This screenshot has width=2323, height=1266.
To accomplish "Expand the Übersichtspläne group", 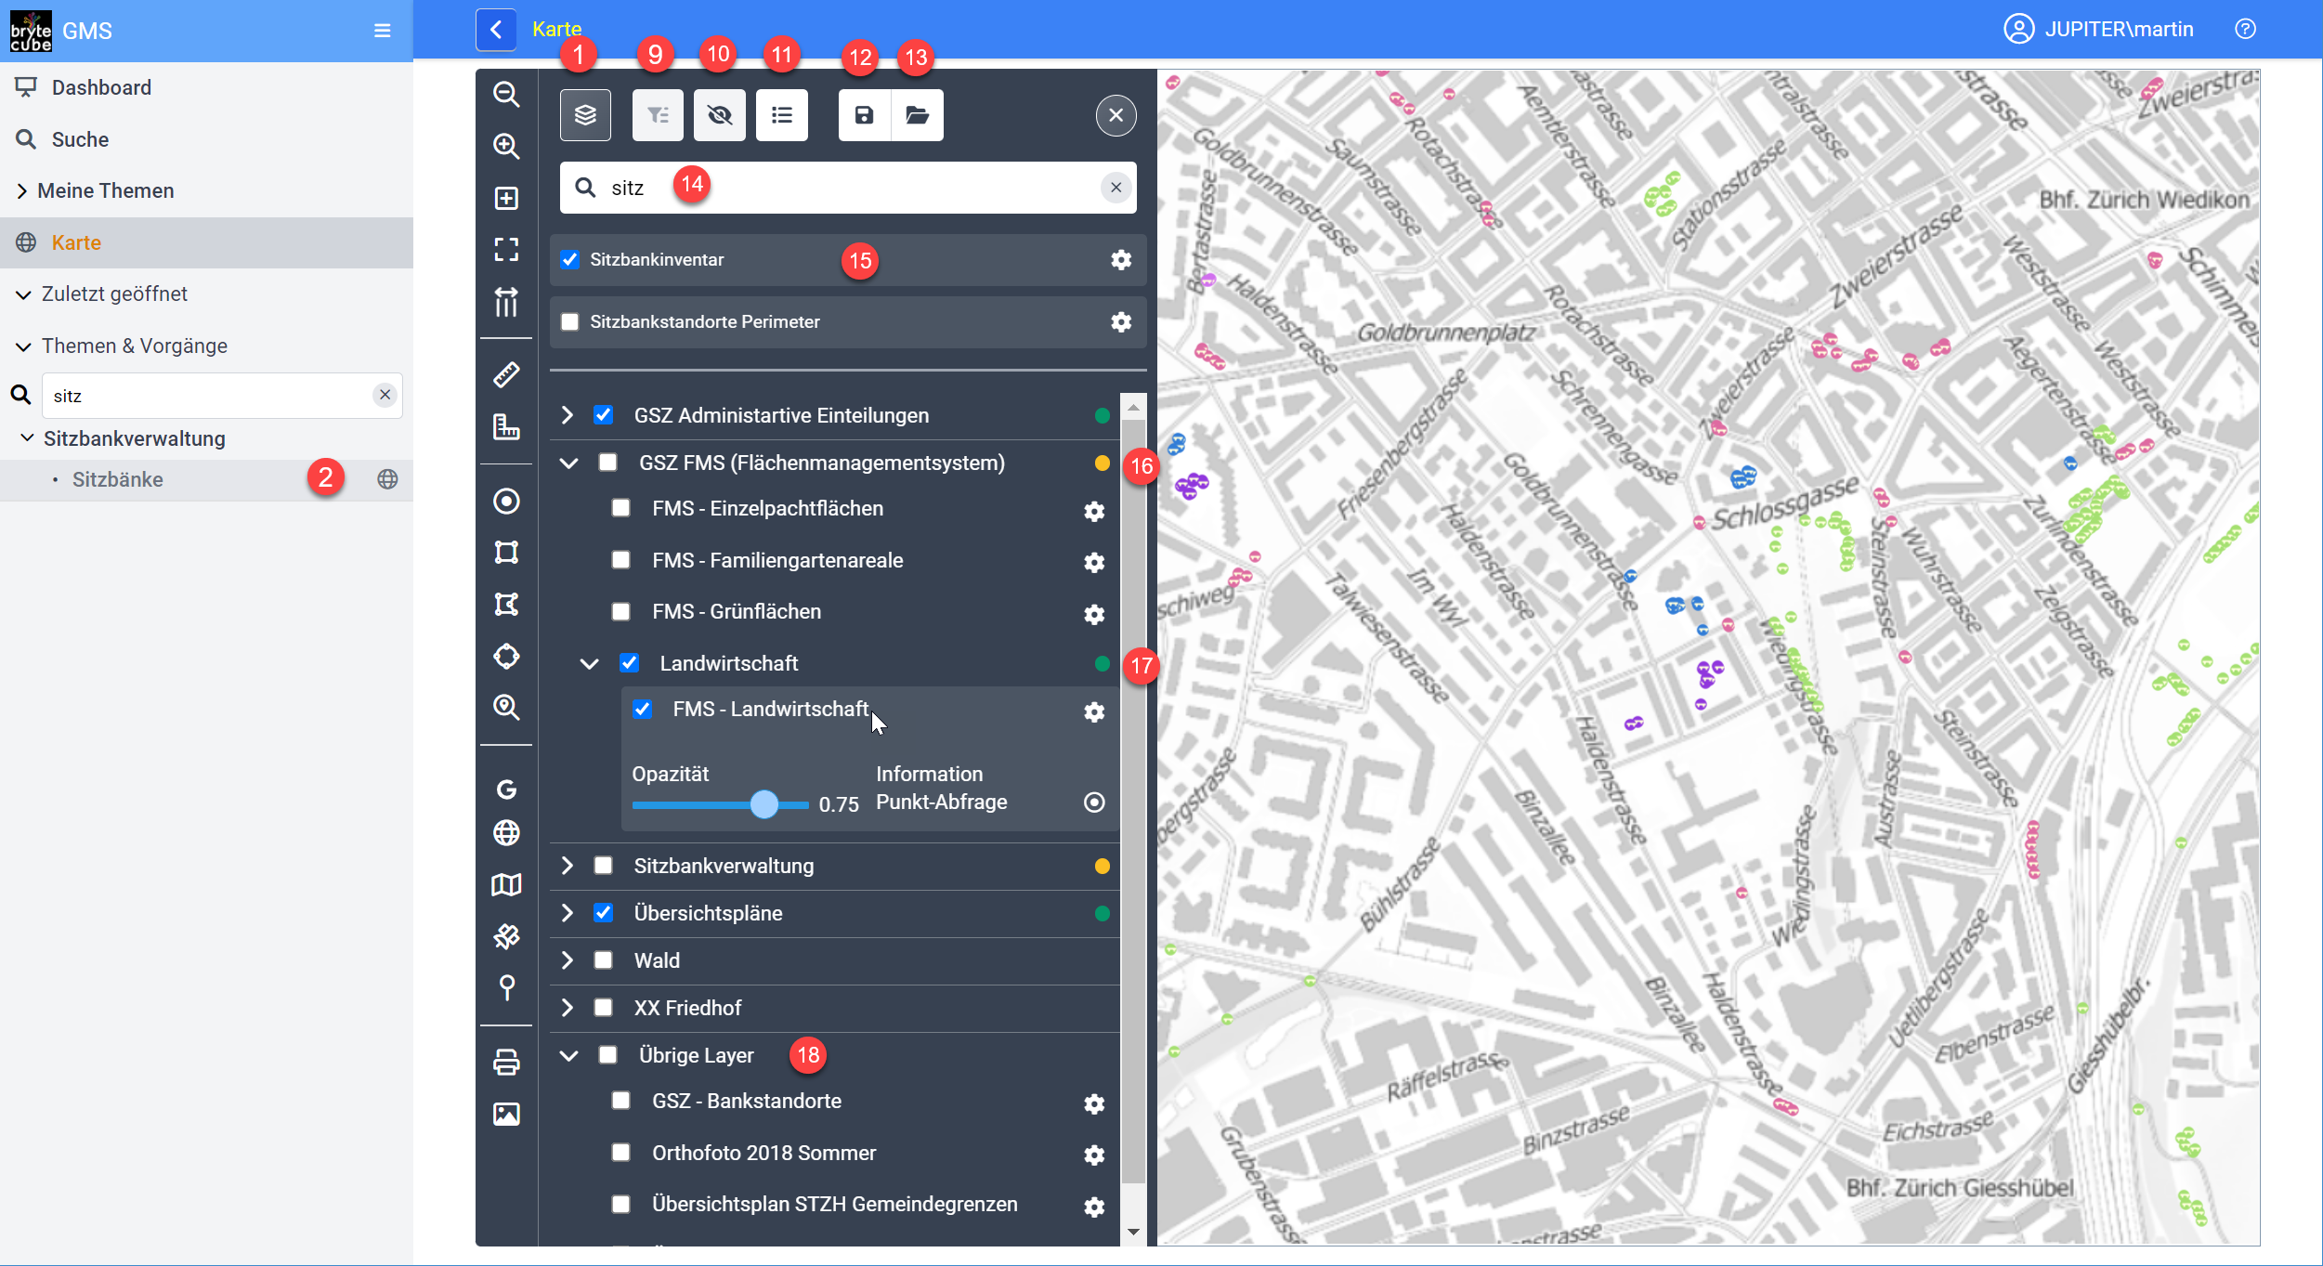I will (x=568, y=913).
